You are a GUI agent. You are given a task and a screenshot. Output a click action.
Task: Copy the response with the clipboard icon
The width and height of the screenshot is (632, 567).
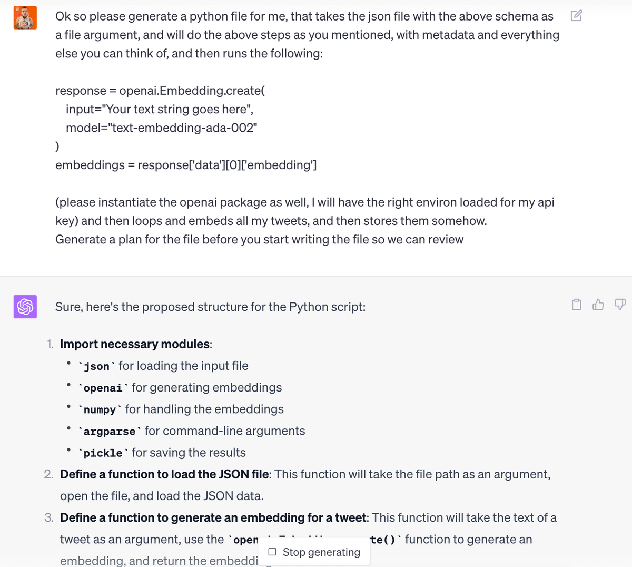[x=577, y=305]
